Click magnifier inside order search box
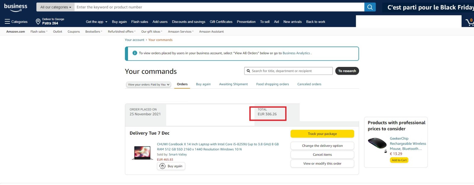 (x=249, y=71)
